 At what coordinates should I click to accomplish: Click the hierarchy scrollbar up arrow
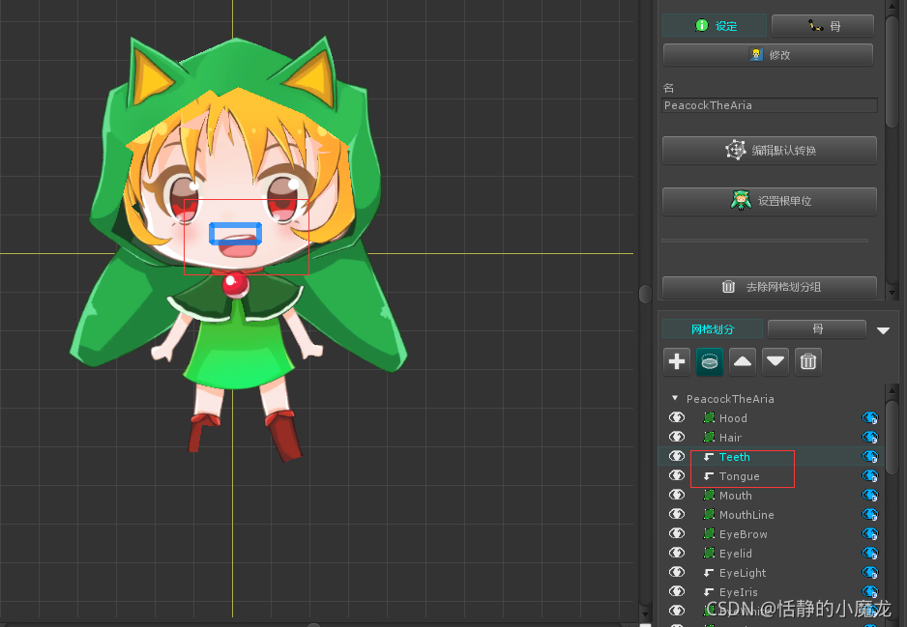tap(892, 390)
